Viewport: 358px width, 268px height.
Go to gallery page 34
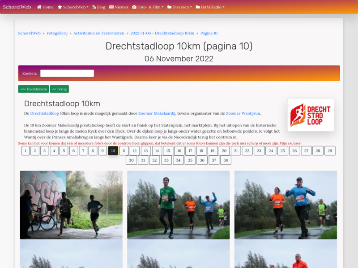(178, 160)
